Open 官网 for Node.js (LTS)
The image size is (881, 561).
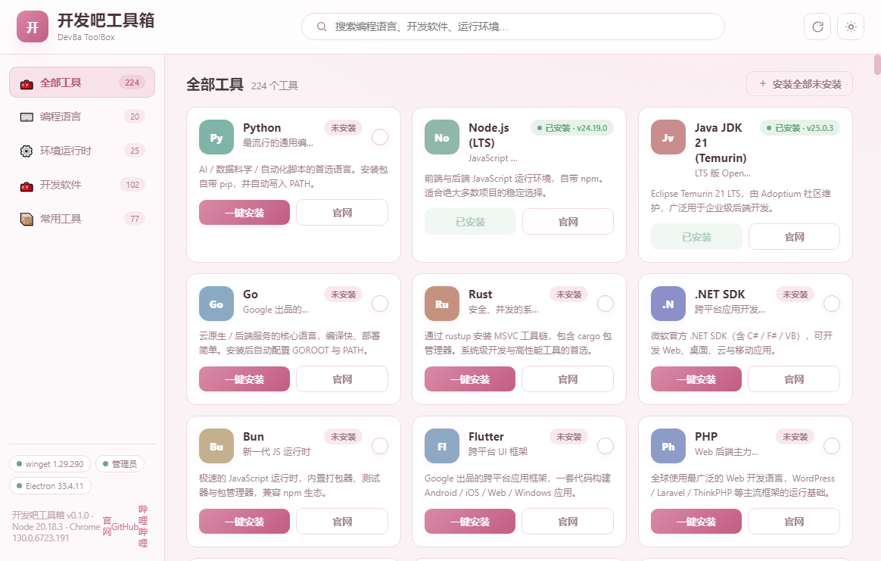(x=568, y=222)
